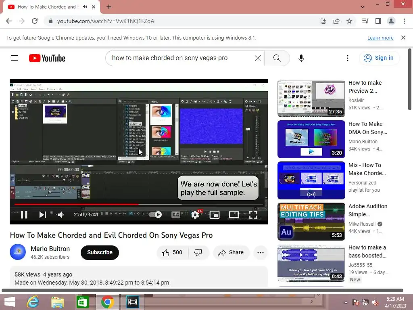This screenshot has height=310, width=413.
Task: Expand the video description box
Action: 139,277
